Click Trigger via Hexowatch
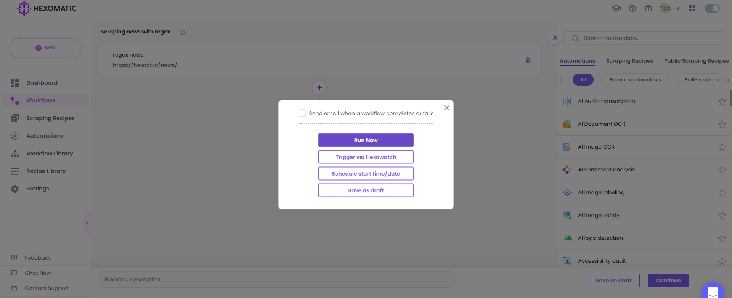 click(x=366, y=157)
